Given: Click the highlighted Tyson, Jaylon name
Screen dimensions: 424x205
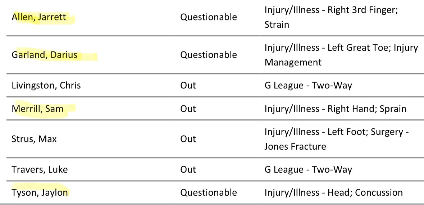Looking at the screenshot, I should (x=40, y=192).
